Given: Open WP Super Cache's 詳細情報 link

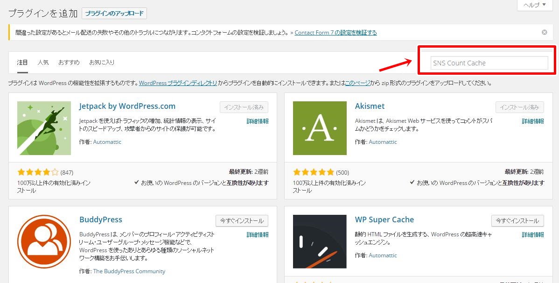Looking at the screenshot, I should (533, 235).
